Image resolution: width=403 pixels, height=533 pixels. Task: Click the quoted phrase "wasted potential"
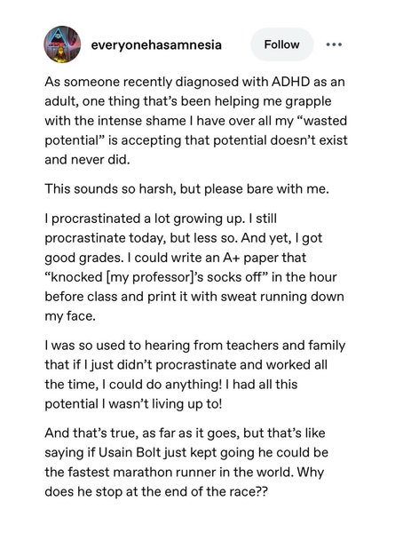(196, 131)
